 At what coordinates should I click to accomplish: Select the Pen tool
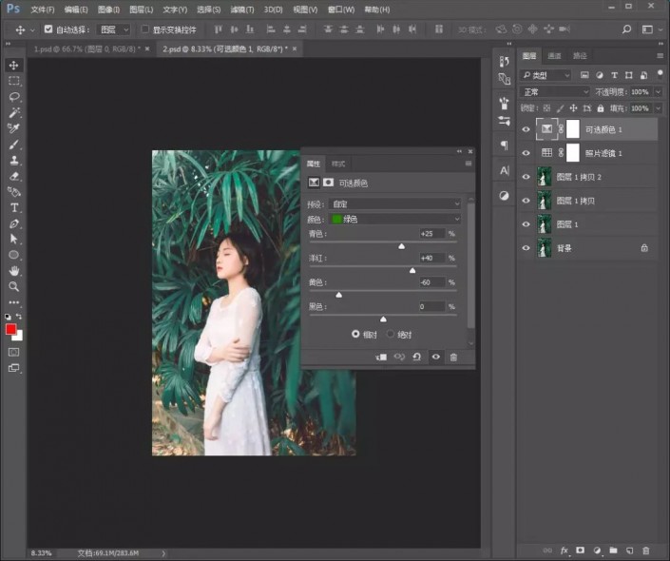pos(13,223)
